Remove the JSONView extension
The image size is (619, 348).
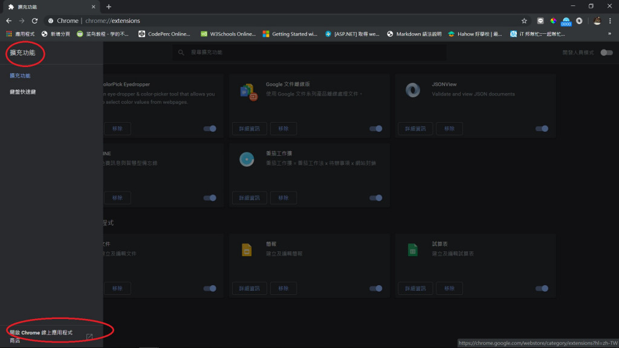tap(449, 129)
